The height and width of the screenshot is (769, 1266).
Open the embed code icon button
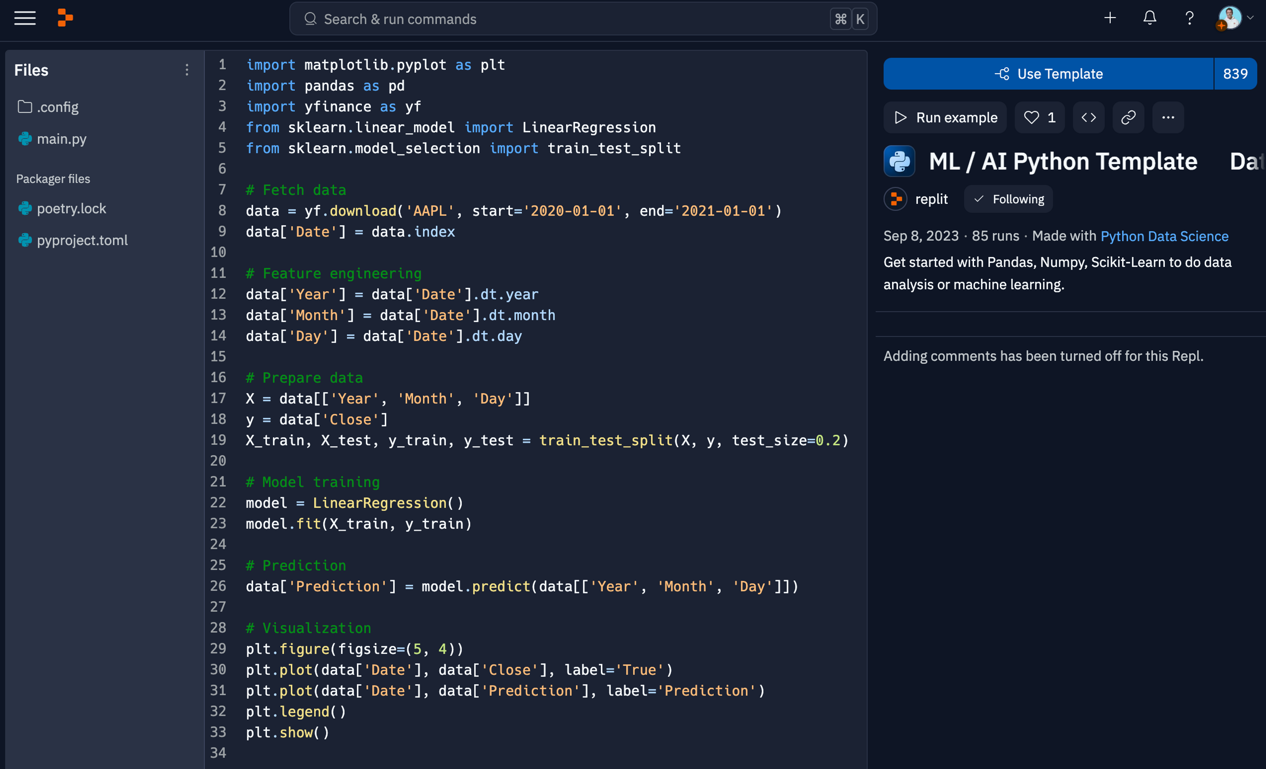point(1088,118)
